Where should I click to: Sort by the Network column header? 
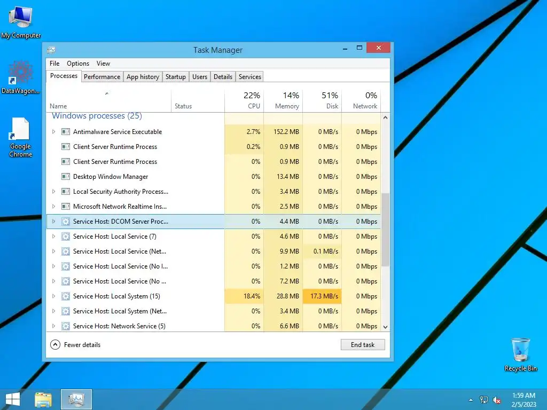[361, 100]
